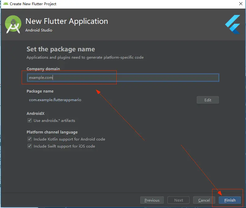The width and height of the screenshot is (246, 208).
Task: Toggle Use androidx.* artifacts checkbox
Action: pos(30,120)
